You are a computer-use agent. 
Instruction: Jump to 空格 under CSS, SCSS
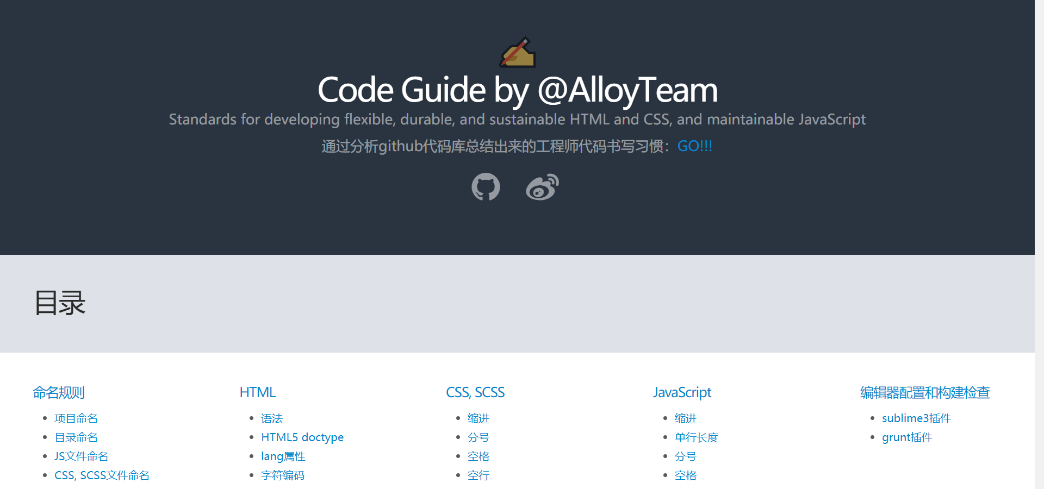(x=478, y=456)
